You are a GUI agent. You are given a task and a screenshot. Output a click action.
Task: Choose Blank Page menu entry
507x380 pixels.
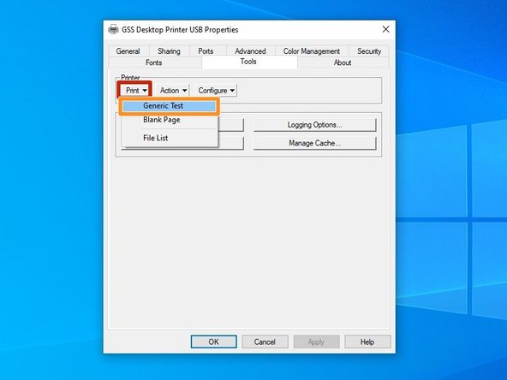pos(170,120)
